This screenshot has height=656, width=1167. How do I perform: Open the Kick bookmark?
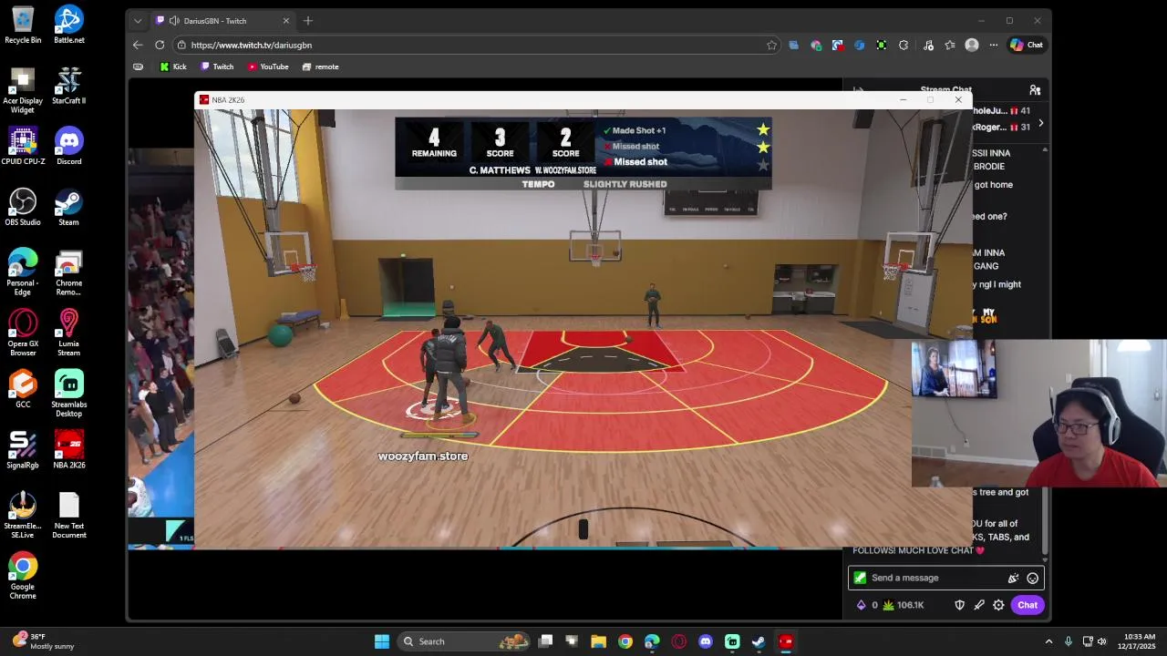coord(173,67)
